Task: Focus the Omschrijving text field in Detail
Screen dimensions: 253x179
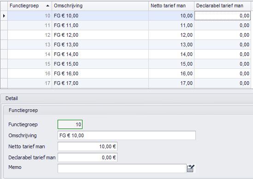Action: 127,135
